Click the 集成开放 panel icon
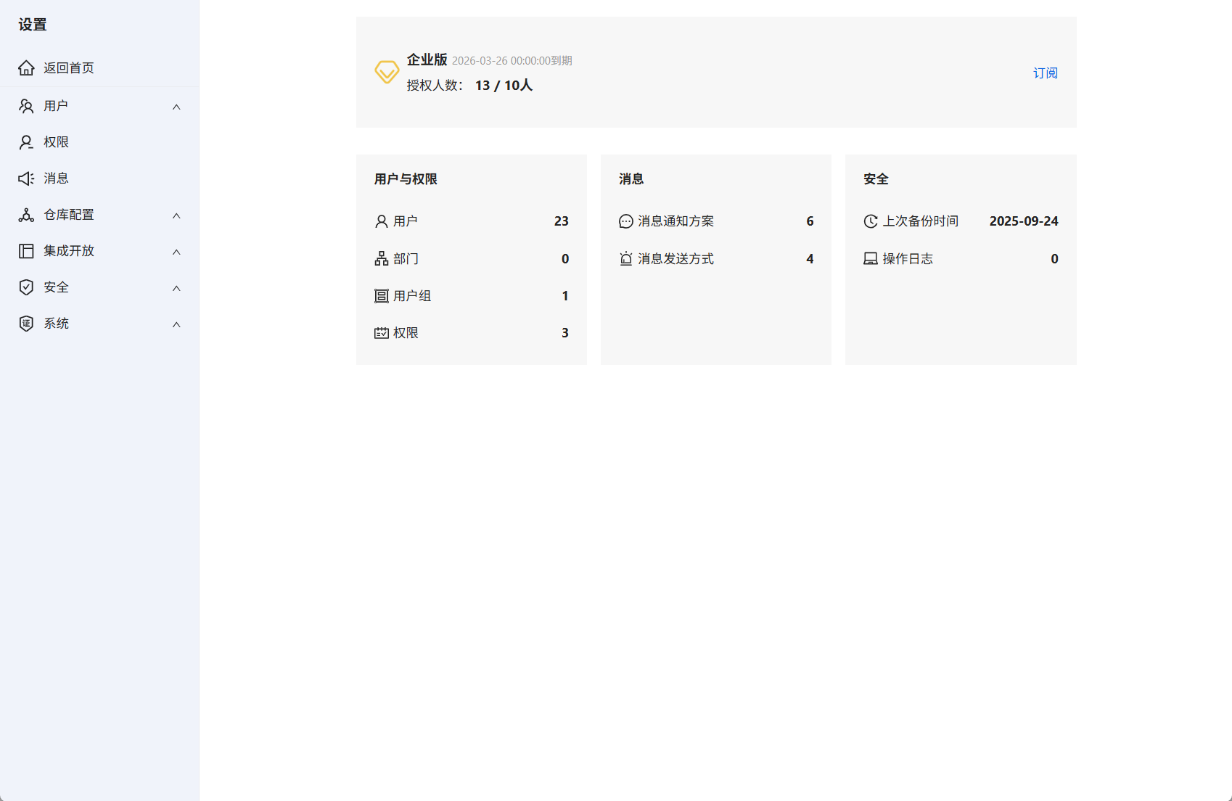This screenshot has width=1232, height=801. click(x=27, y=250)
